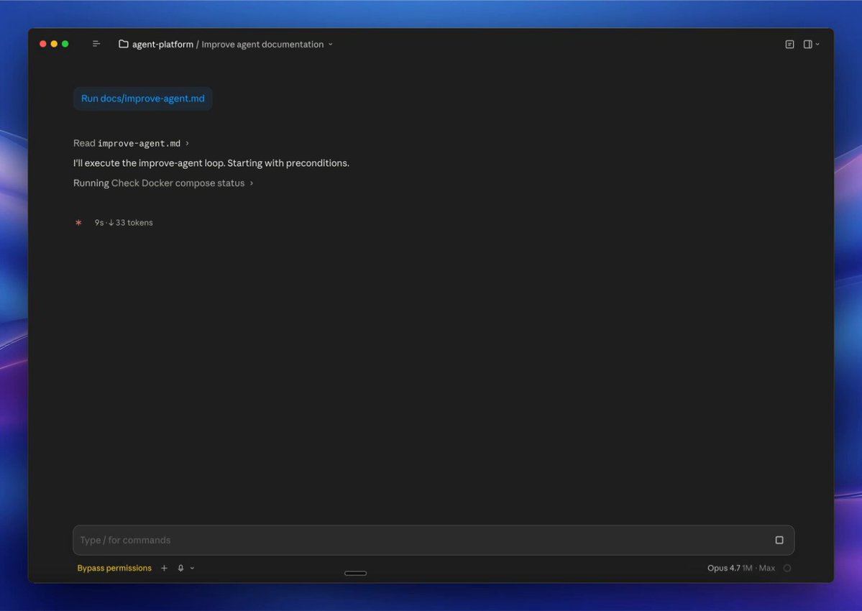Open the Opus 4.7 model selector

(x=741, y=568)
